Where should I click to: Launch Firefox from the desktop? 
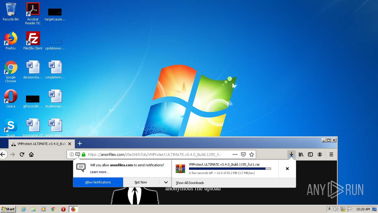tap(11, 41)
